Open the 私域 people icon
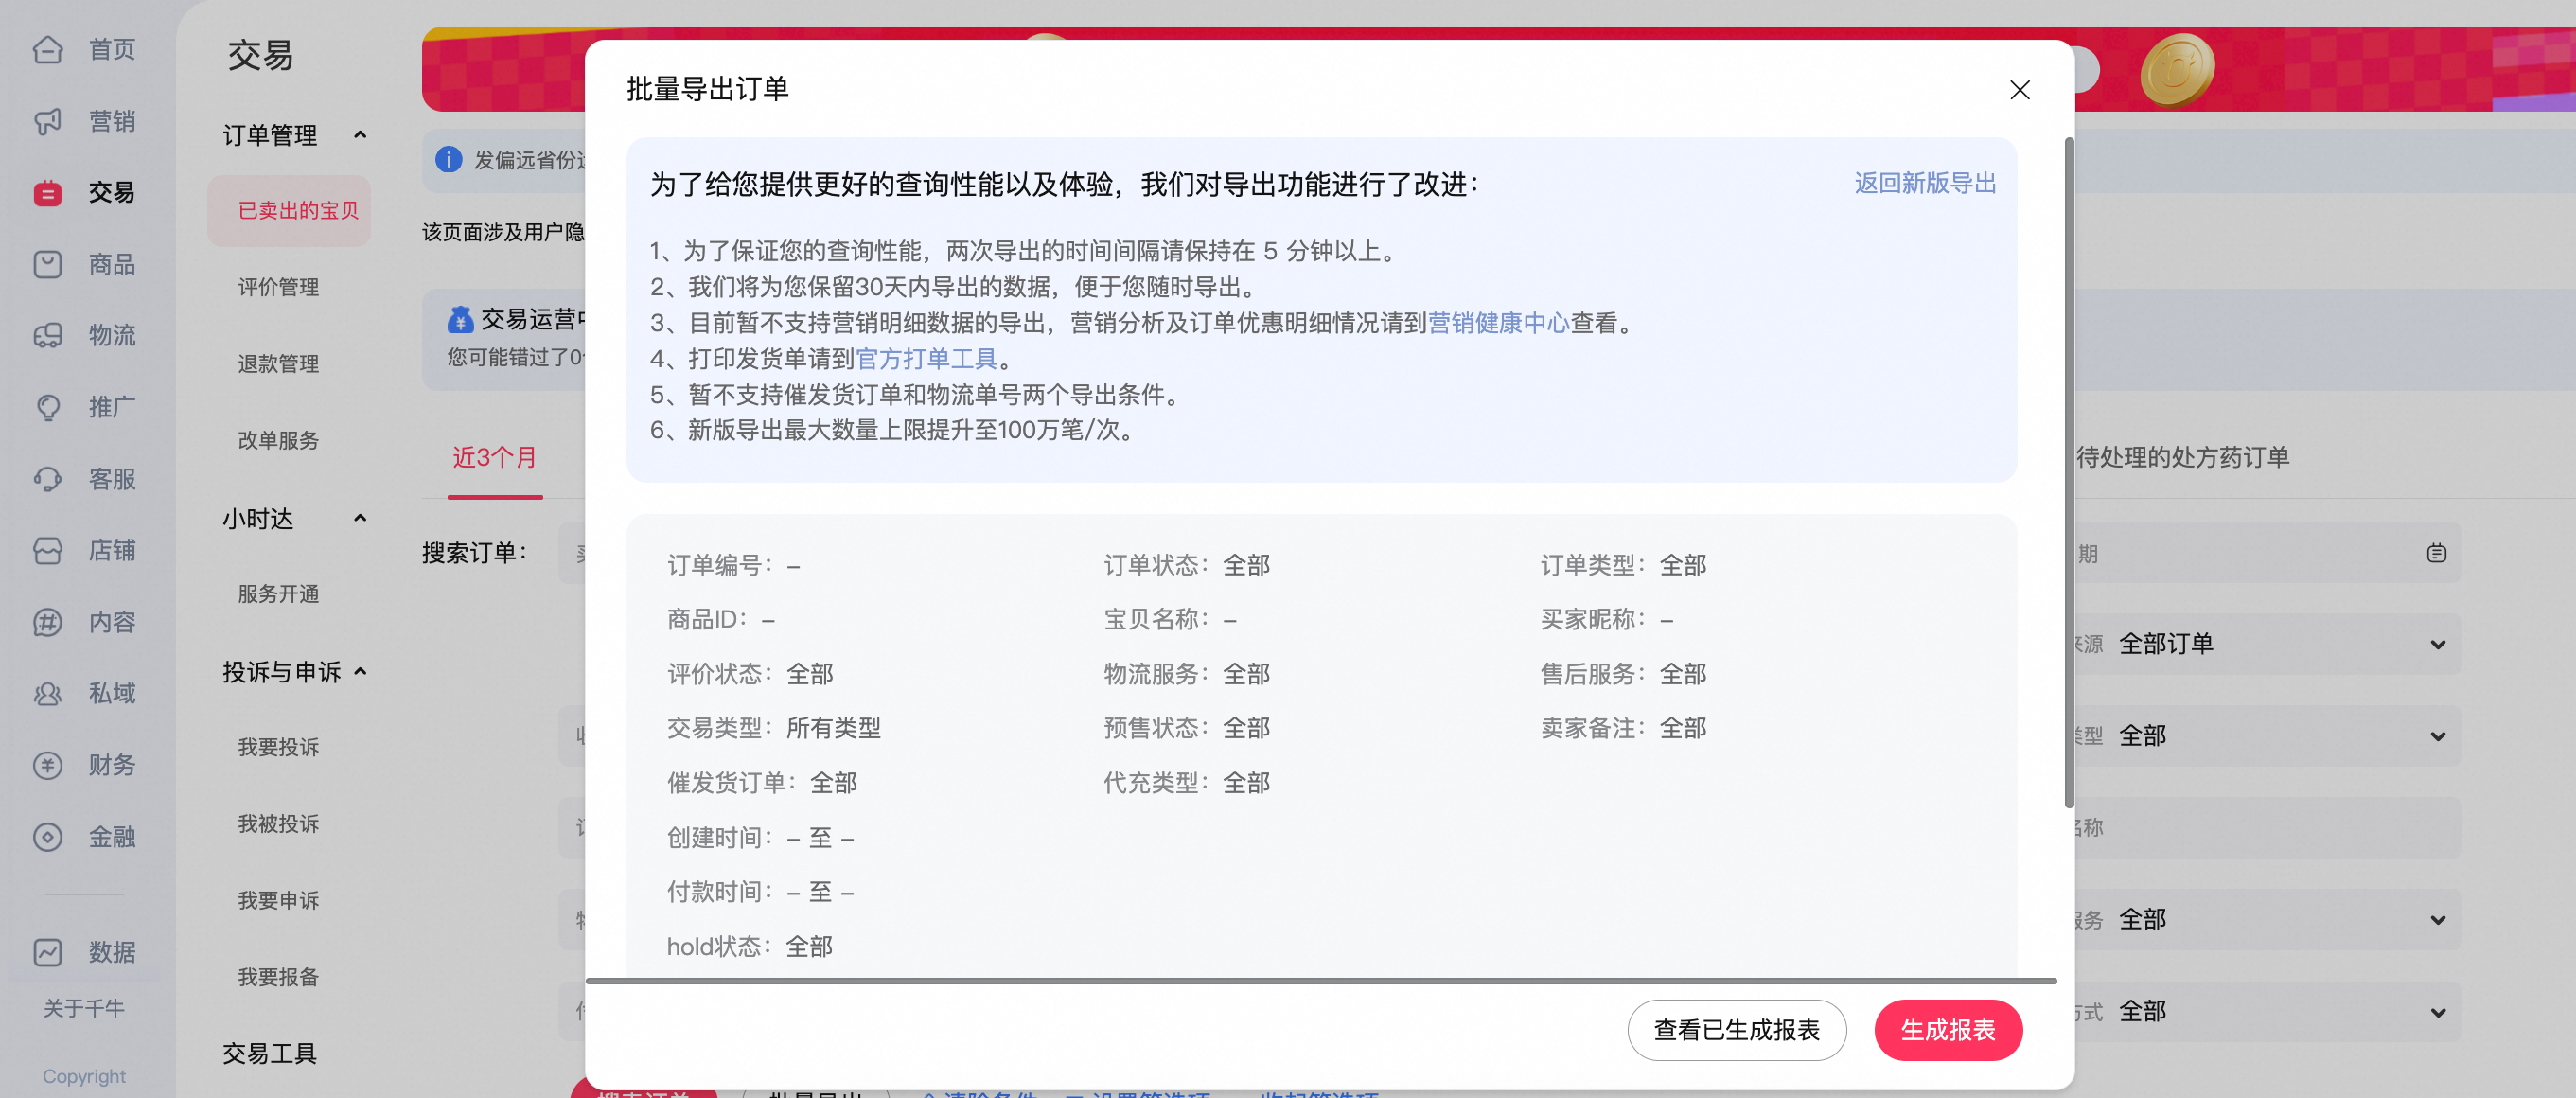Screen dimensions: 2576x1098 [x=47, y=693]
